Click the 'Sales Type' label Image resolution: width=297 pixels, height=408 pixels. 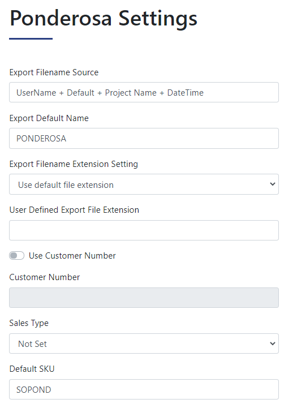[29, 323]
